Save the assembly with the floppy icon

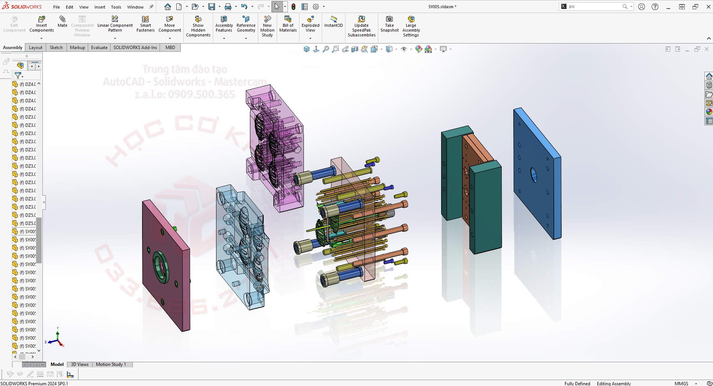212,7
